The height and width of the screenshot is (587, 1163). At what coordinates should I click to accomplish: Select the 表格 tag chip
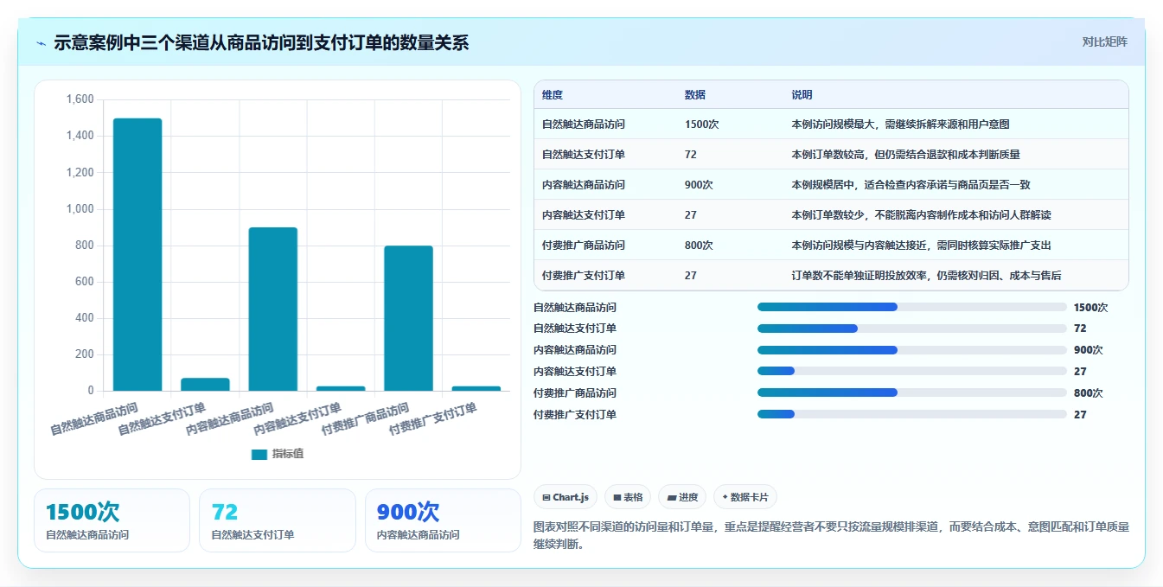(627, 497)
